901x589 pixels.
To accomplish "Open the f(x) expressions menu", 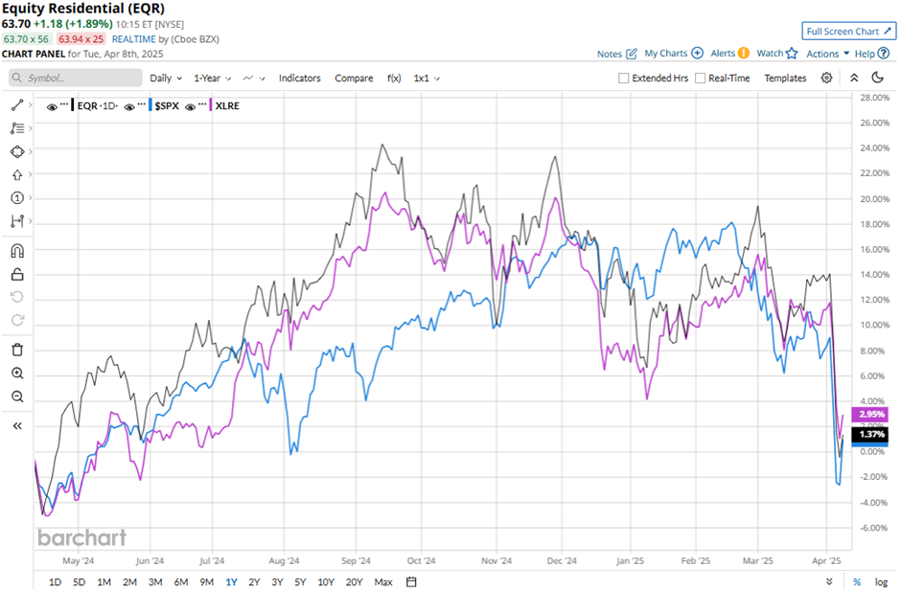I will coord(394,79).
